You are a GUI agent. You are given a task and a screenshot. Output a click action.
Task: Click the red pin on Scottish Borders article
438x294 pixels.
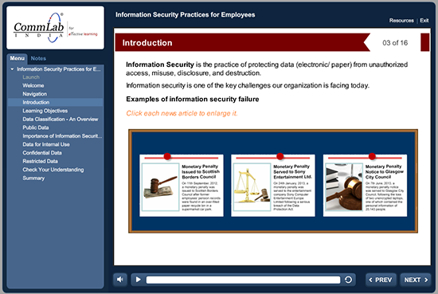click(x=167, y=156)
